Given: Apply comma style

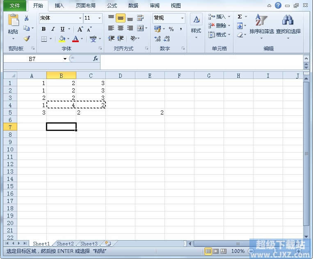Looking at the screenshot, I should (181, 29).
